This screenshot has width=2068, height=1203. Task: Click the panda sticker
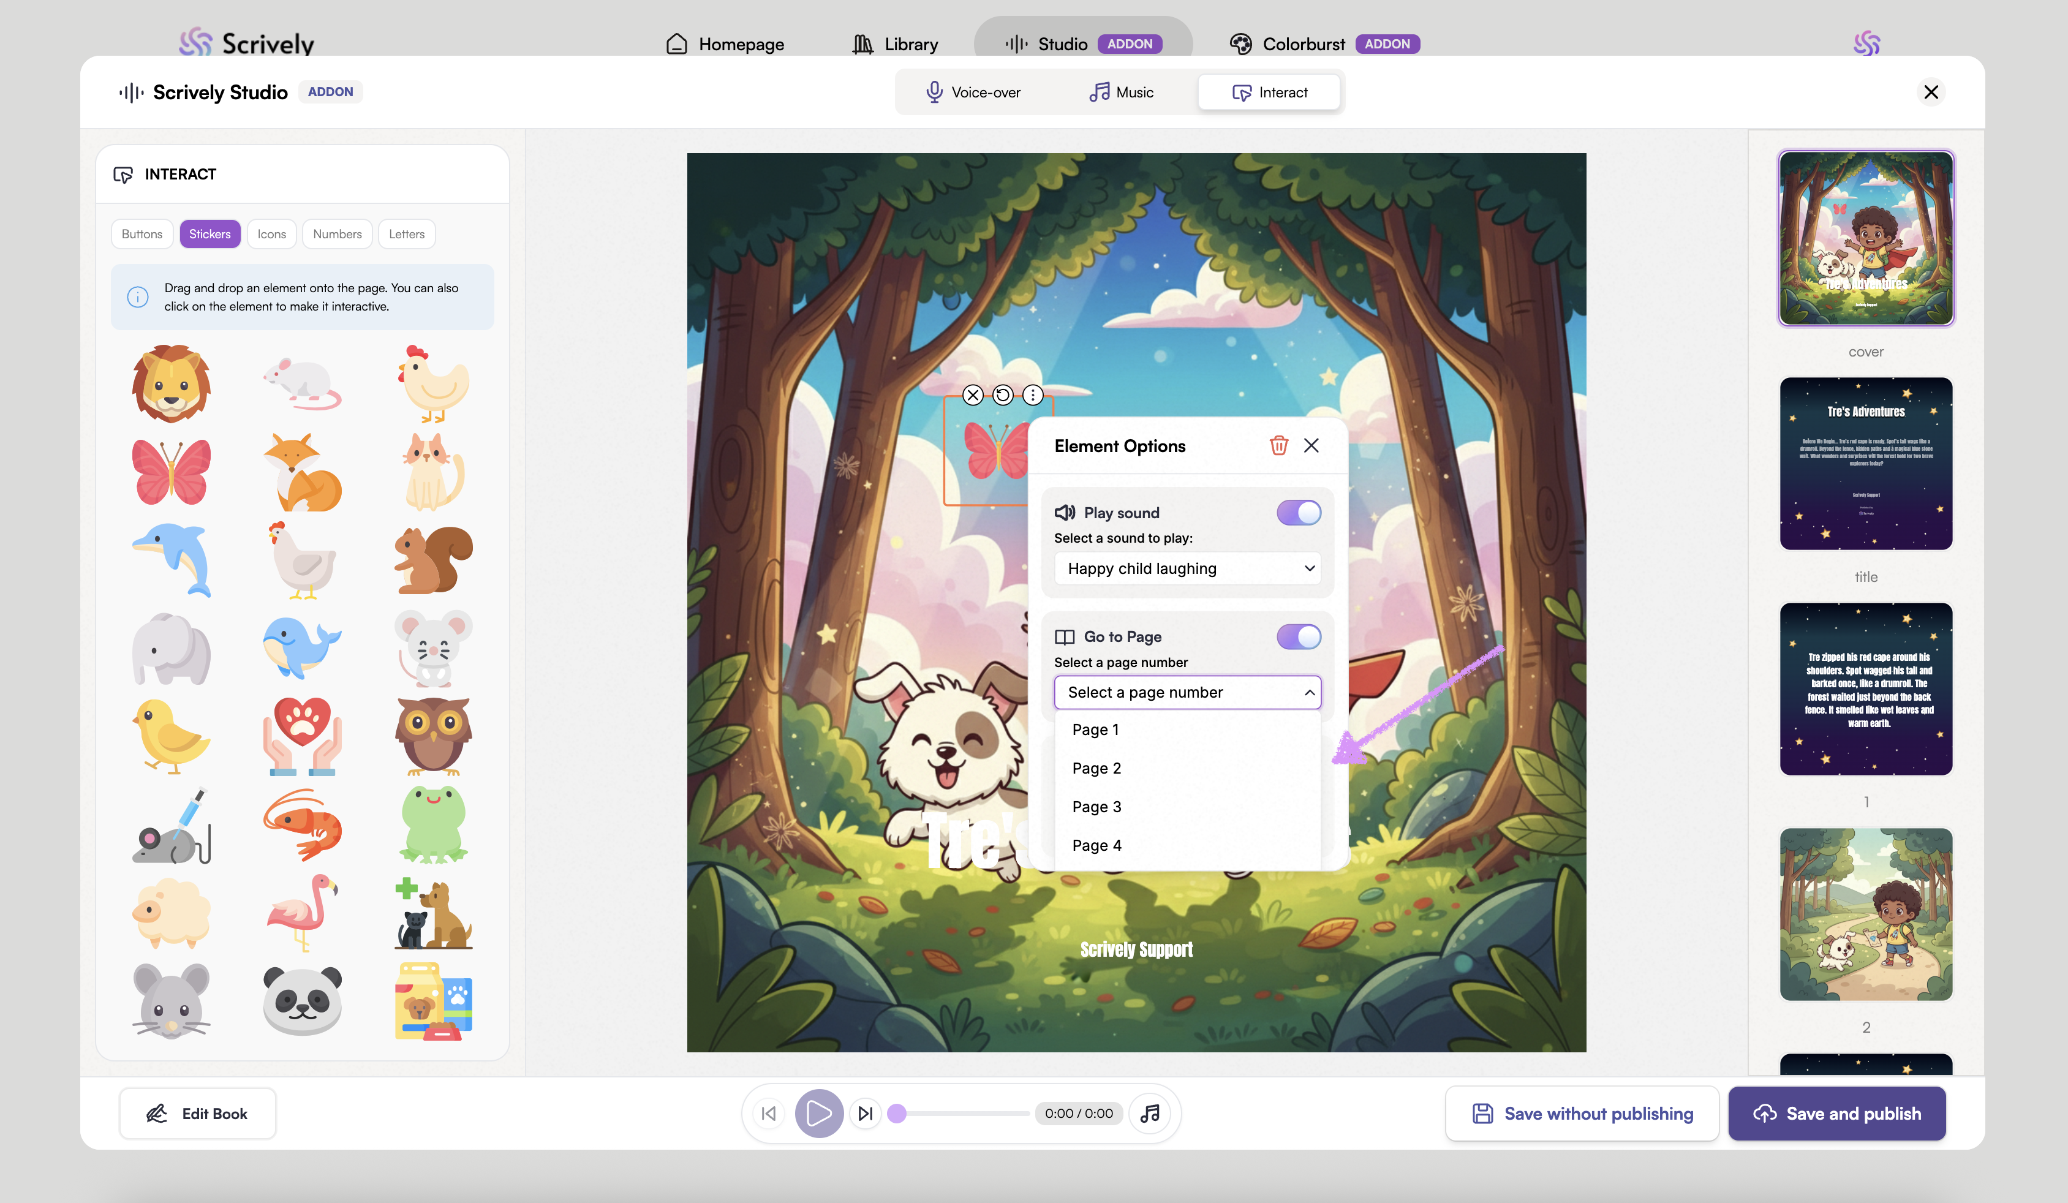point(302,1000)
